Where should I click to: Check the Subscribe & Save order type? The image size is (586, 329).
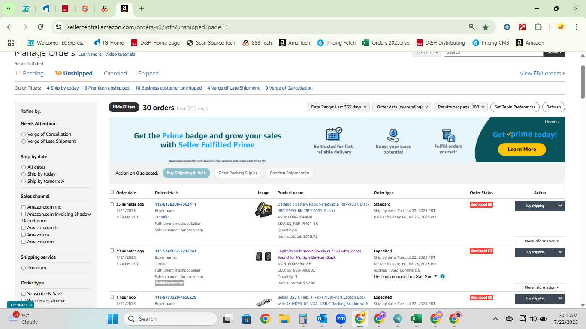coord(24,293)
